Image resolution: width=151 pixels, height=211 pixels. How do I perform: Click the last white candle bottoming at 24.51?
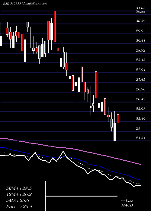pos(115,132)
